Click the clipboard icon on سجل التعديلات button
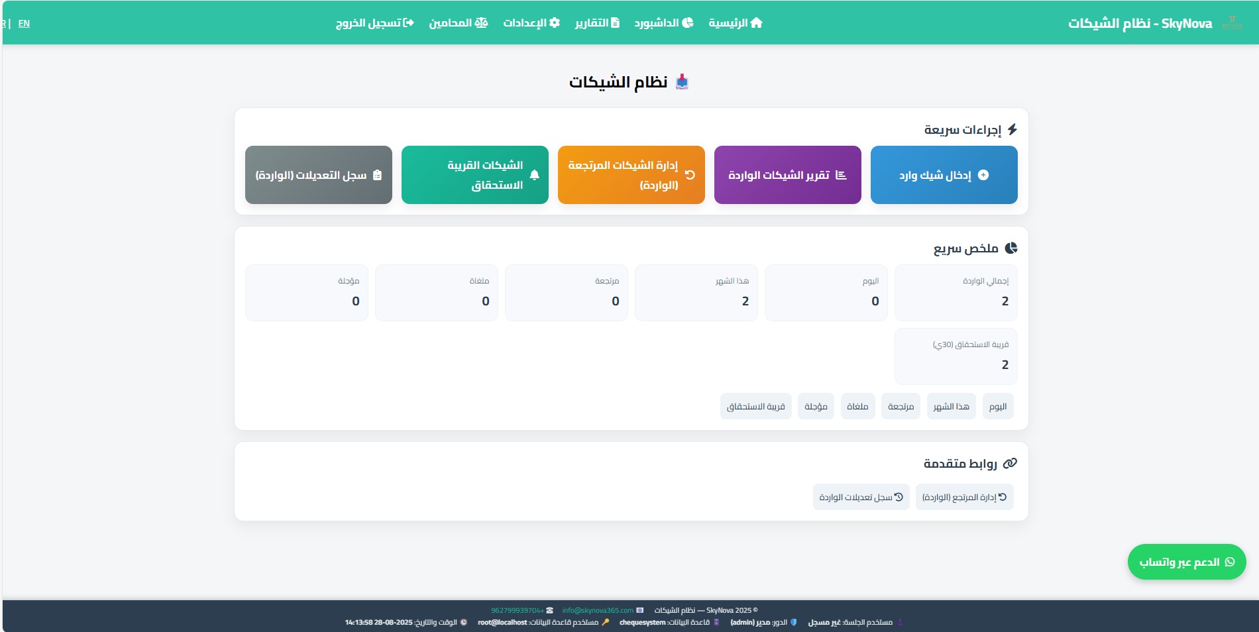The width and height of the screenshot is (1259, 632). pyautogui.click(x=378, y=175)
